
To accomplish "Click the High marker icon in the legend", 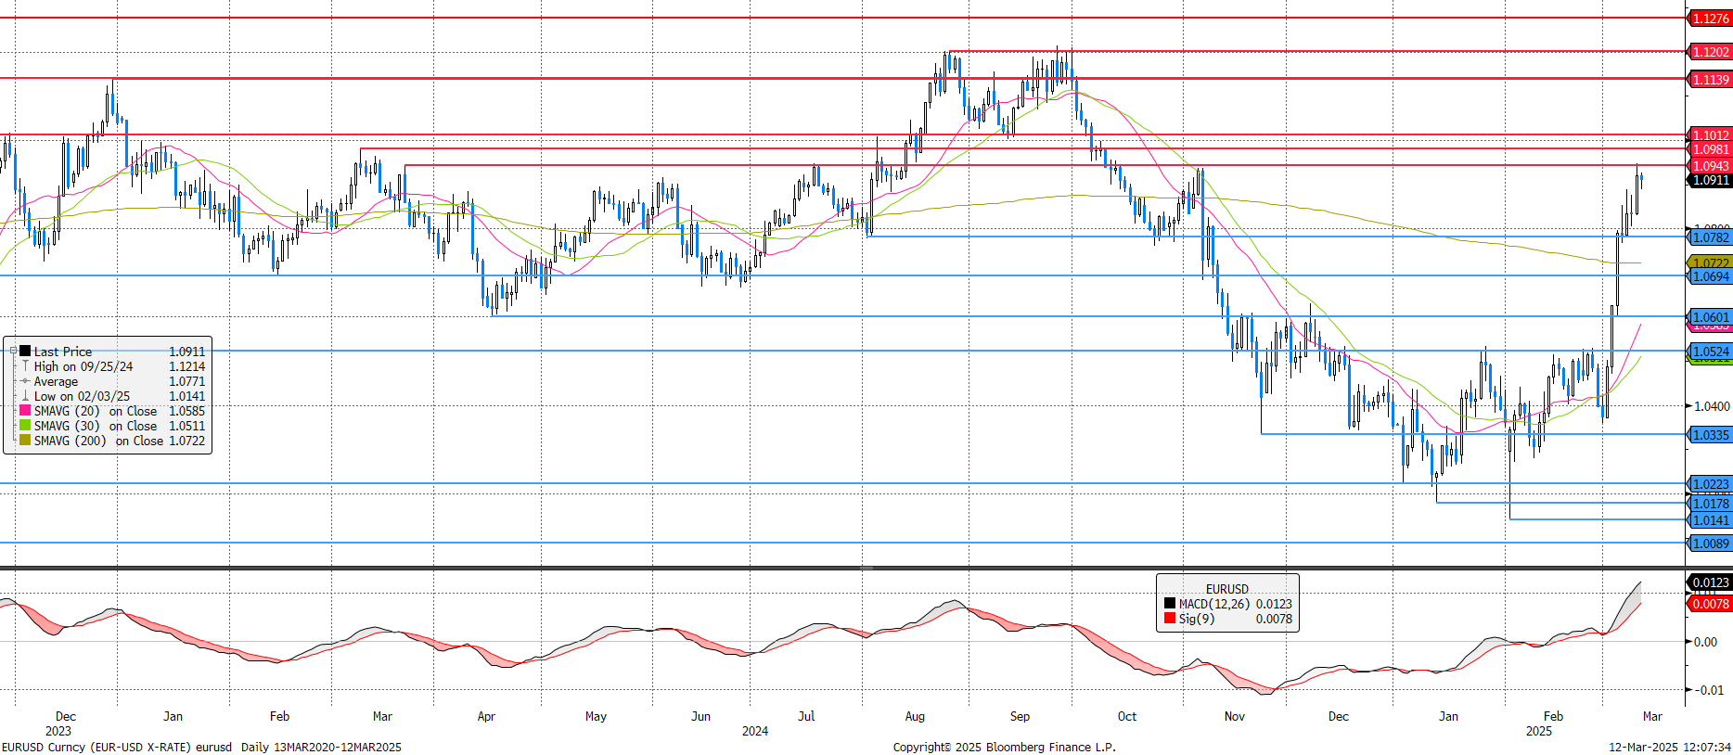I will 25,366.
